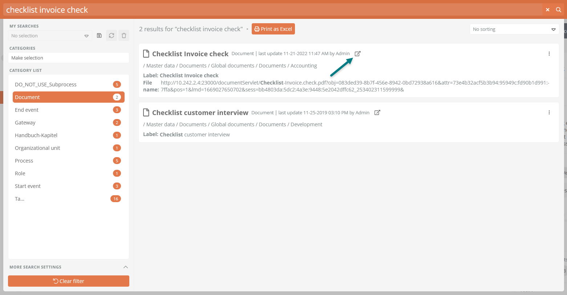Viewport: 567px width, 295px height.
Task: Clear the search text with X icon
Action: (547, 10)
